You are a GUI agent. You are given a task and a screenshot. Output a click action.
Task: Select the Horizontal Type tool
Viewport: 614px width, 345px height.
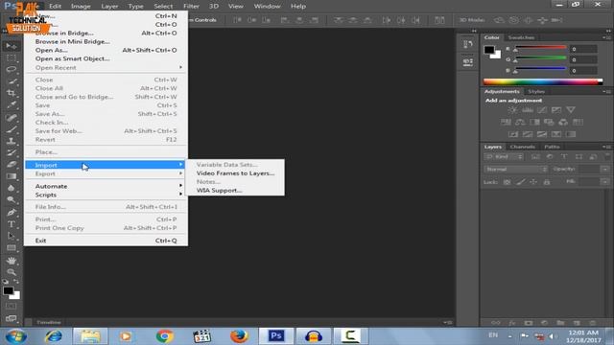[x=11, y=224]
